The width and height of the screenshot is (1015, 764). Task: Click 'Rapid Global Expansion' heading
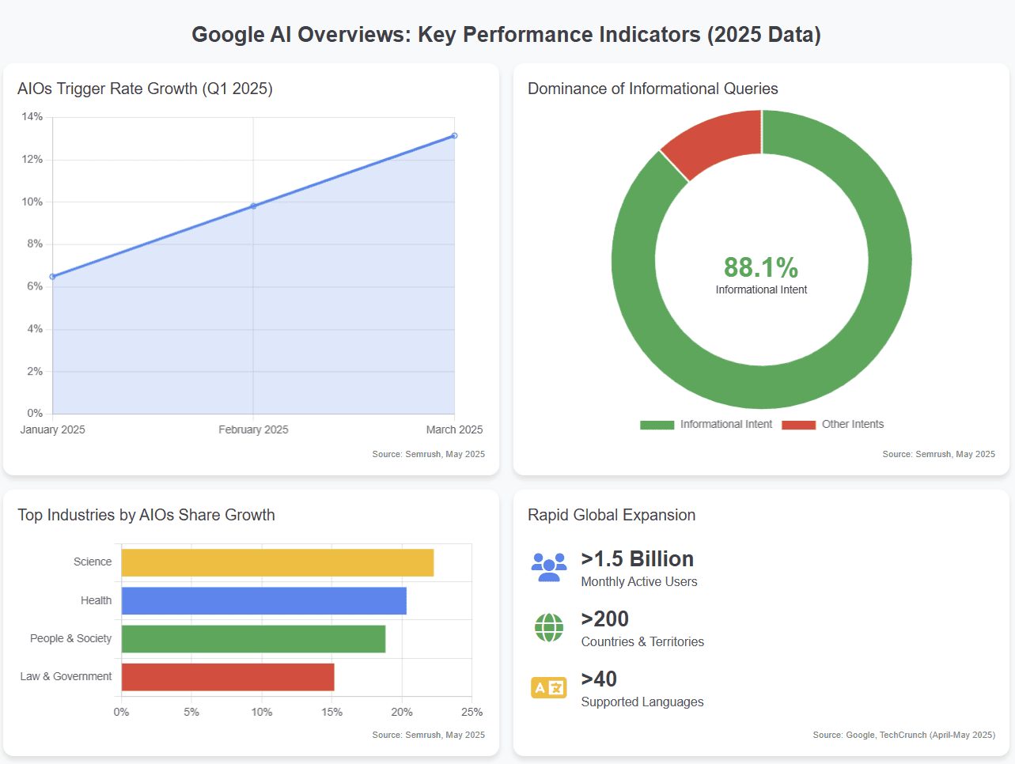coord(612,515)
